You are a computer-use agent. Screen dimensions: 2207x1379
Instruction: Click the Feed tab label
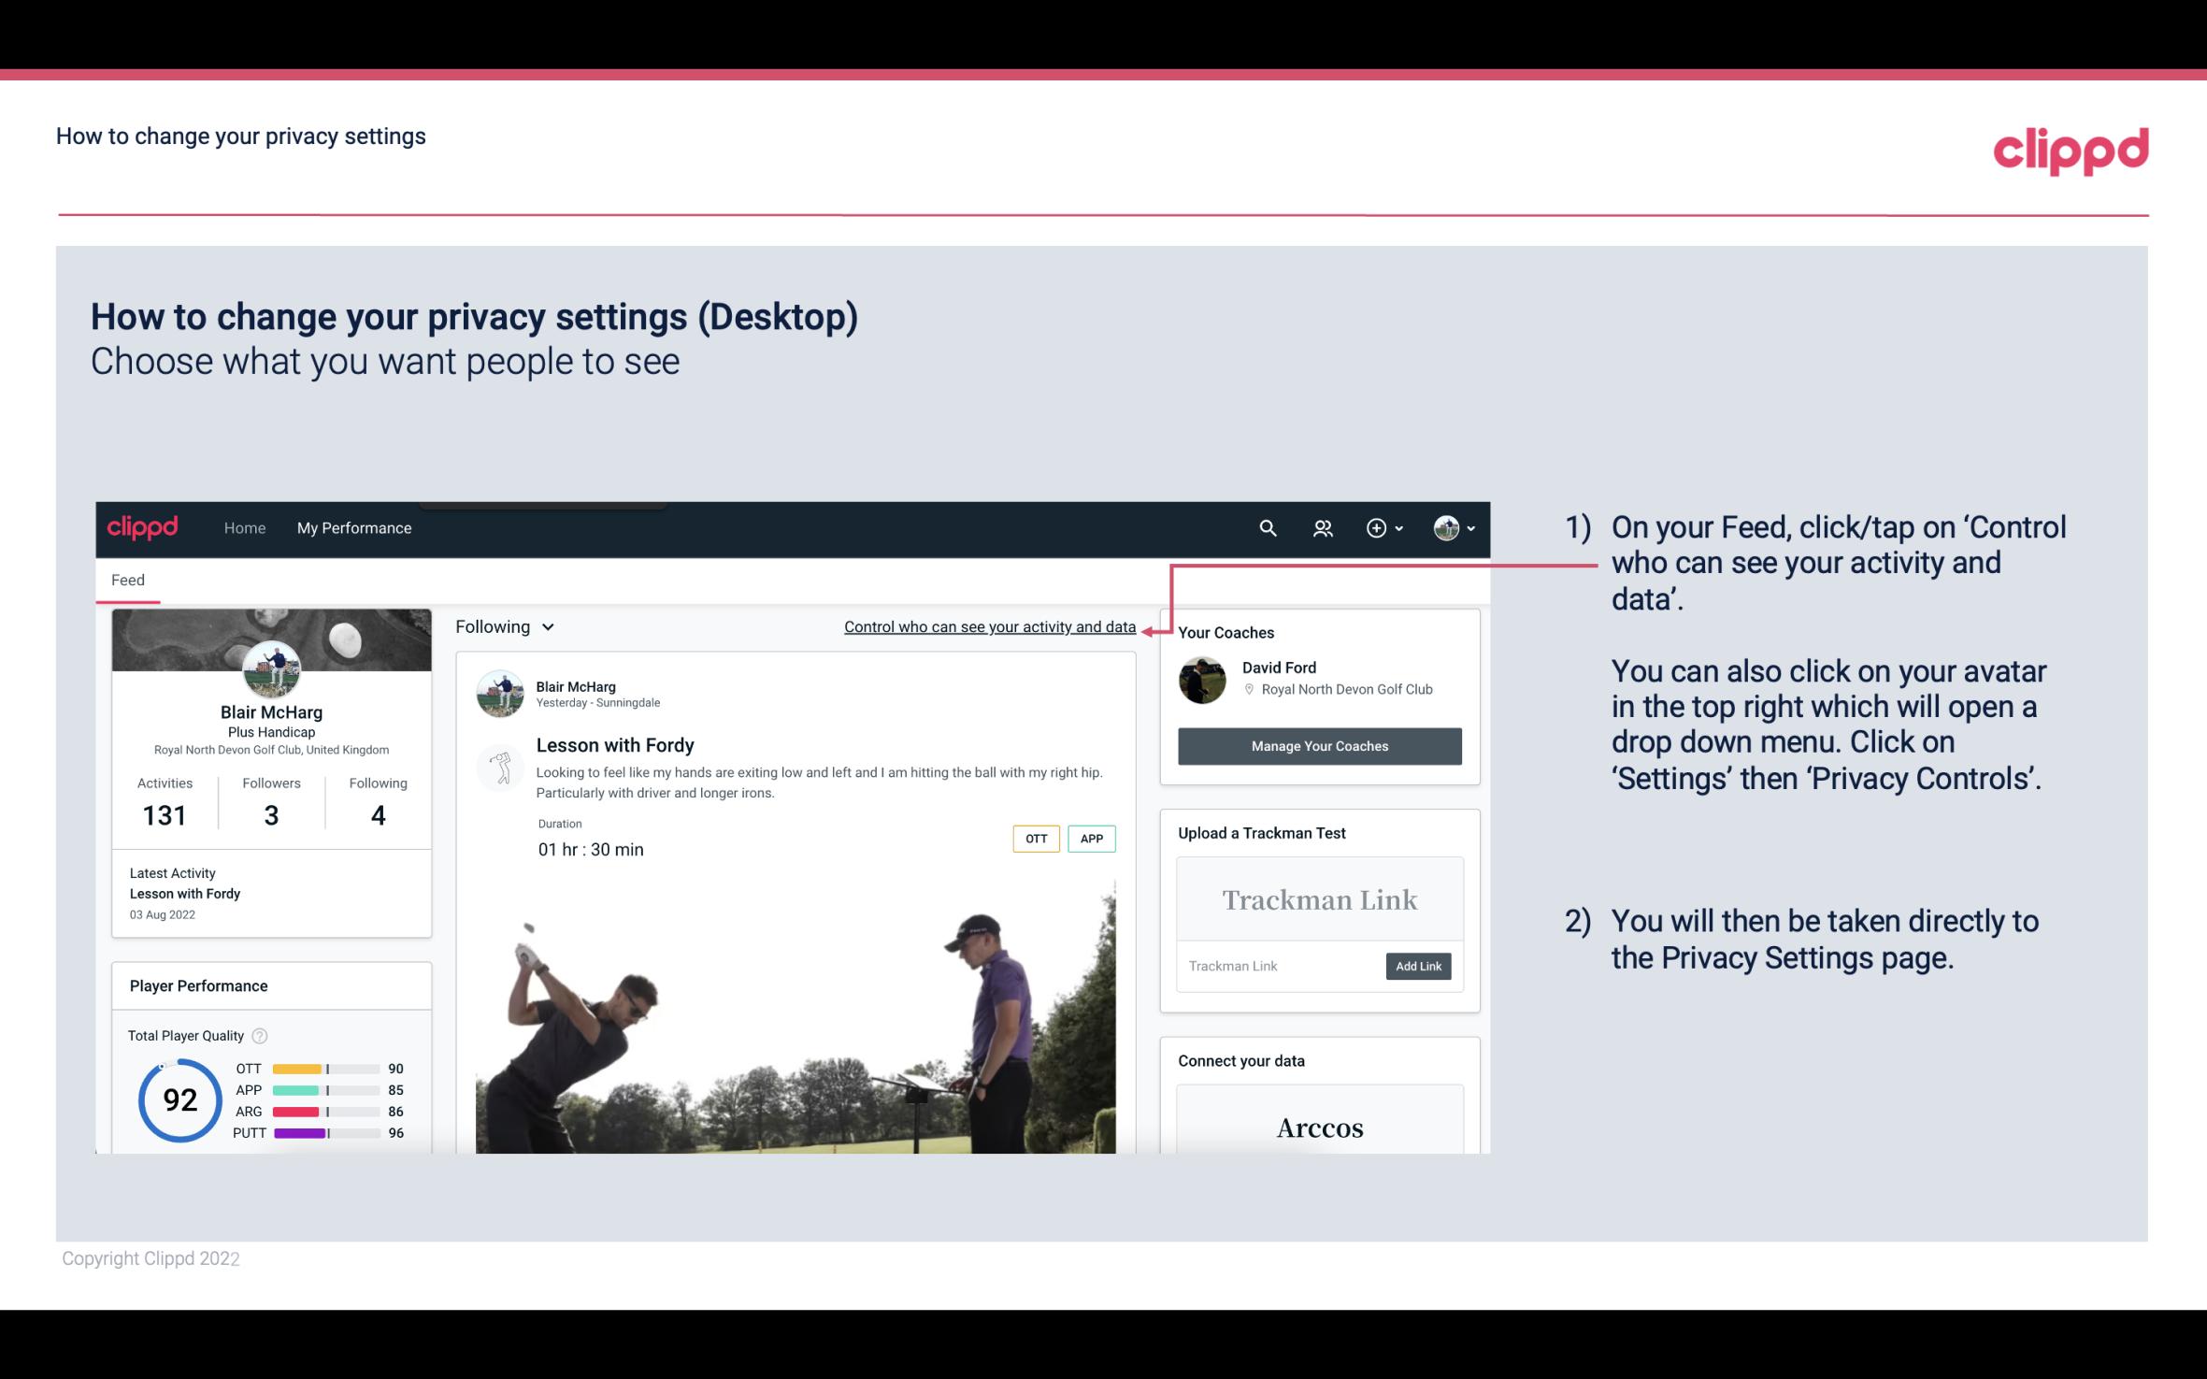coord(129,579)
